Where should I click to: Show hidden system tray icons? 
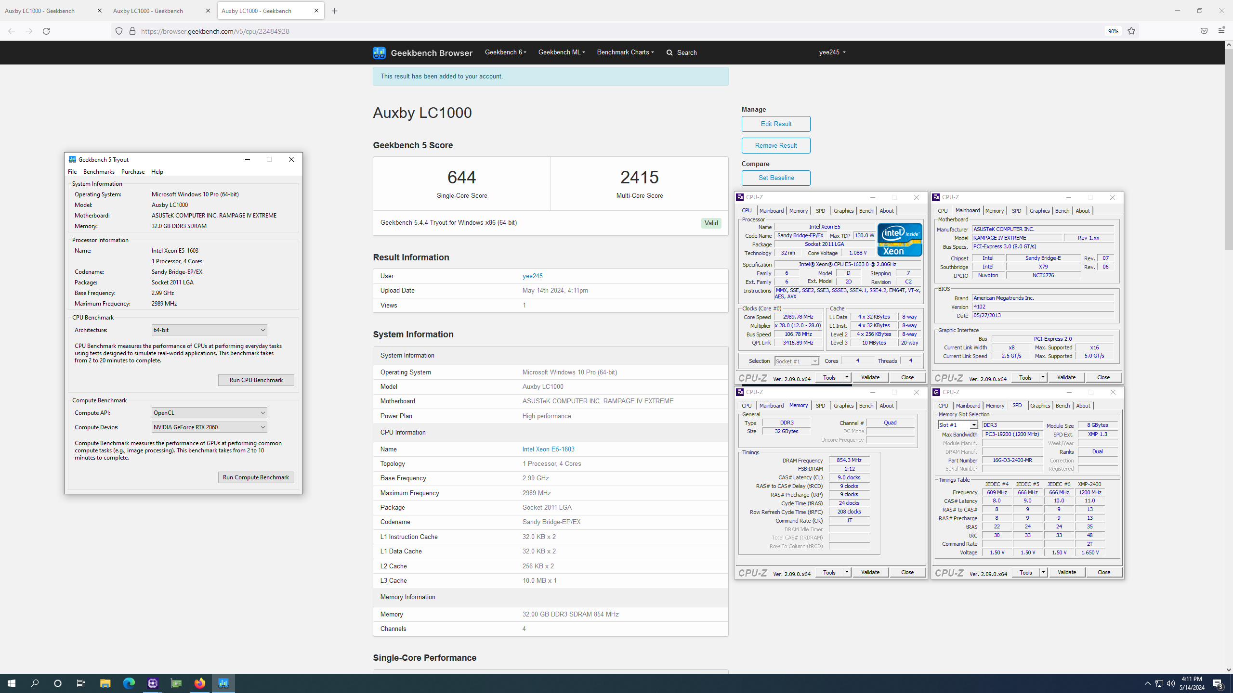1148,683
